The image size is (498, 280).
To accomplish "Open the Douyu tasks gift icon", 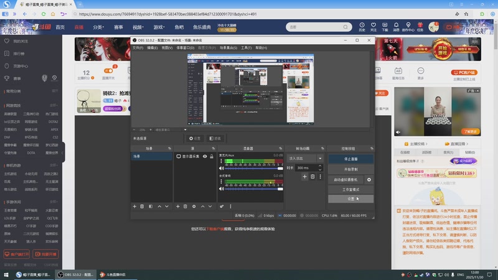I will tap(420, 27).
